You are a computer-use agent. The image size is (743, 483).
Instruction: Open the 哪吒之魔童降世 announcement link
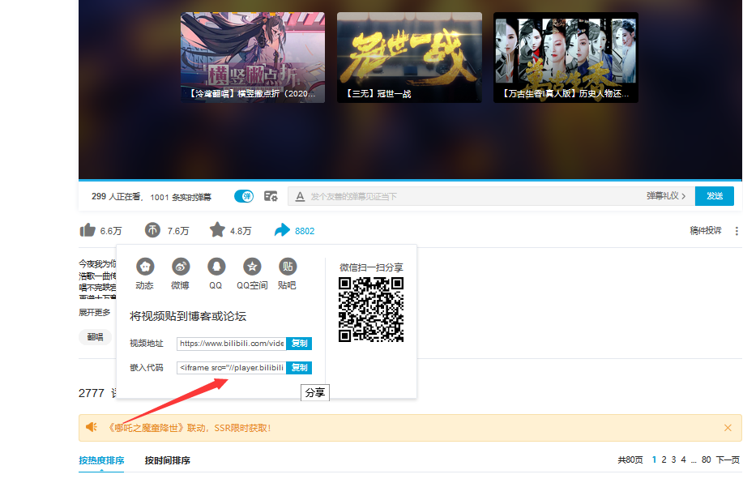pyautogui.click(x=190, y=428)
